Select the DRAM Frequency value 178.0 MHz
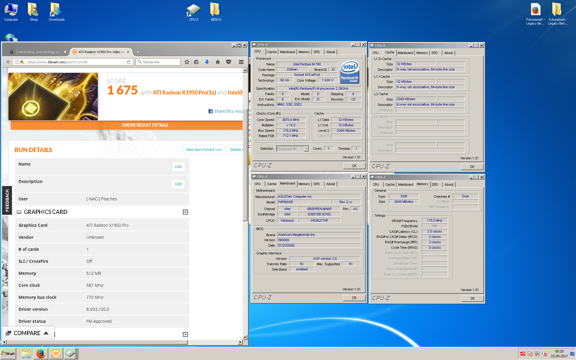Image resolution: width=576 pixels, height=360 pixels. pyautogui.click(x=434, y=220)
